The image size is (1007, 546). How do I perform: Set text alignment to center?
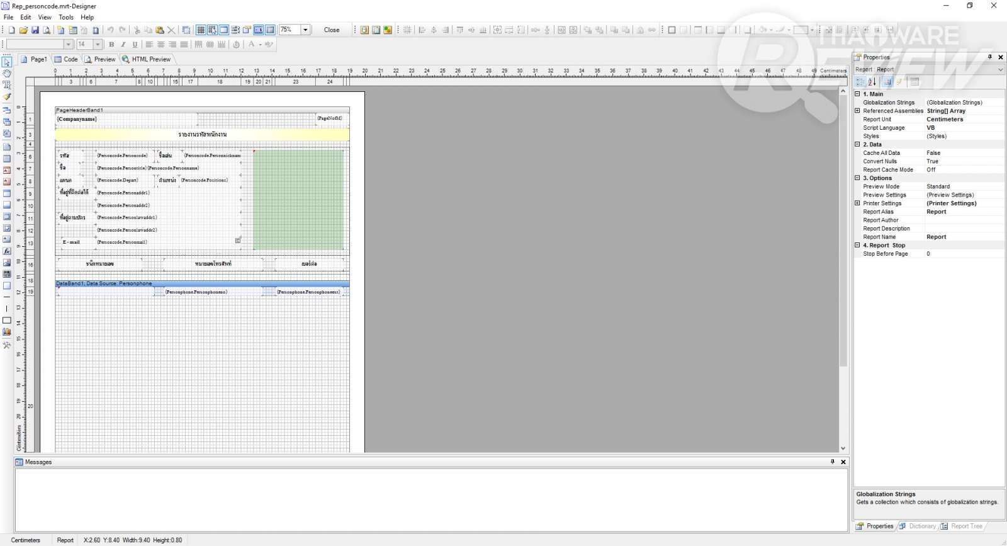point(160,45)
